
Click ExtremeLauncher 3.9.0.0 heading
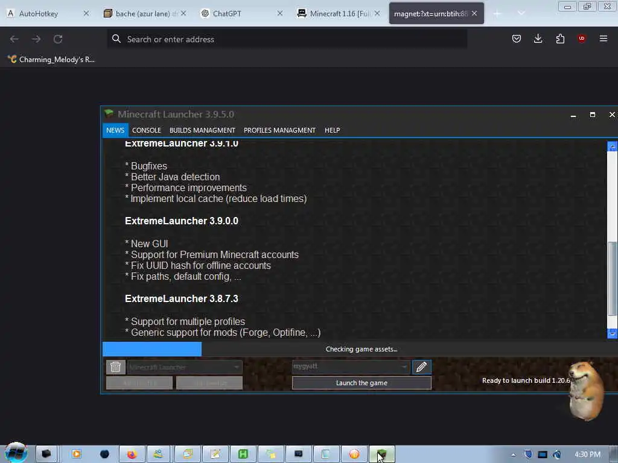click(182, 221)
